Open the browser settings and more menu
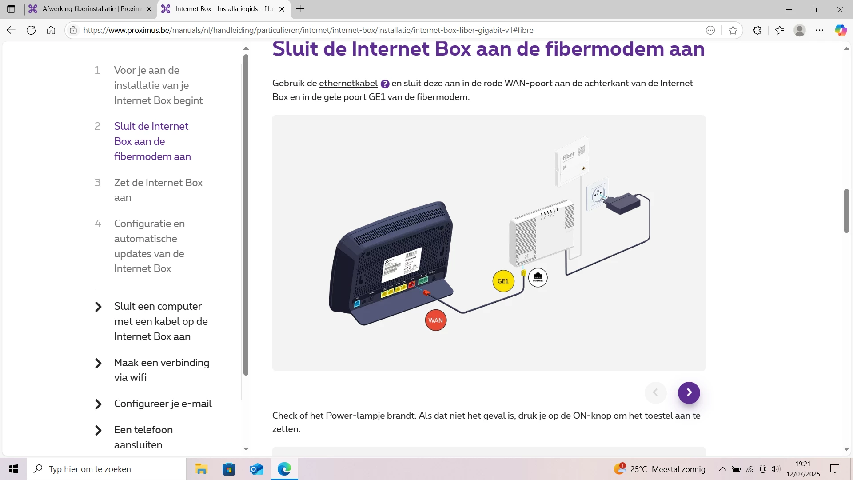 click(820, 30)
